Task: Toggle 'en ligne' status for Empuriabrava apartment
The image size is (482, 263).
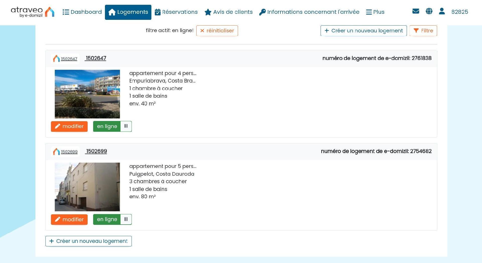Action: click(x=107, y=126)
